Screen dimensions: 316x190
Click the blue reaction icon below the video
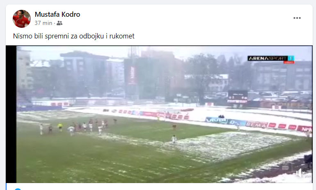18,189
